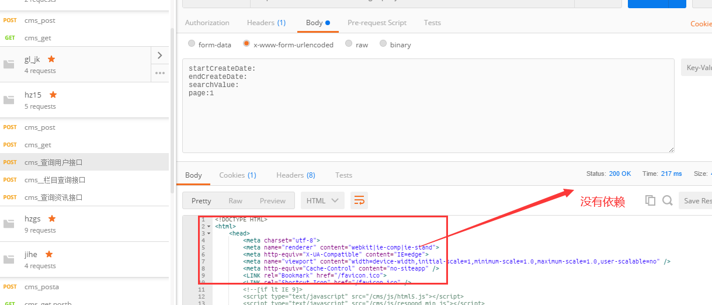Select the response Body tab
The image size is (712, 305).
pyautogui.click(x=193, y=175)
